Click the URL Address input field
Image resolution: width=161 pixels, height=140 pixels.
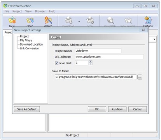point(109,57)
